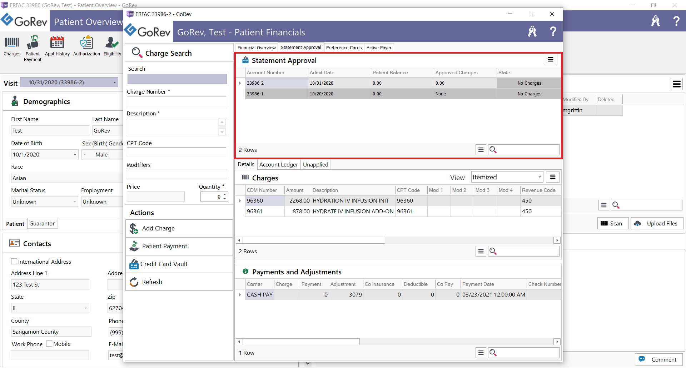
Task: Click help question mark in Patient Financials header
Action: click(553, 32)
